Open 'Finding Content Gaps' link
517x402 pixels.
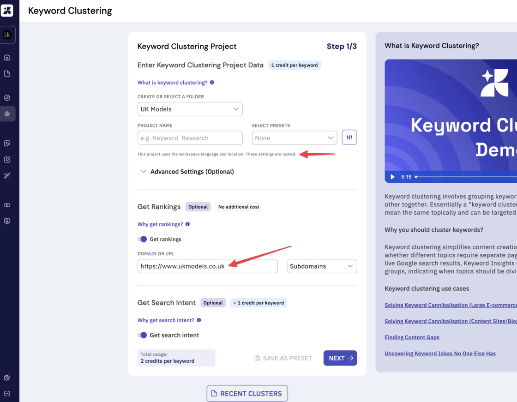(x=412, y=337)
